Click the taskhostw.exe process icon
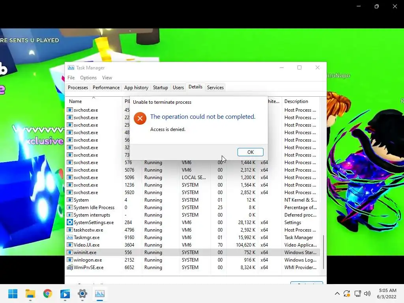This screenshot has width=404, height=303. [x=69, y=230]
